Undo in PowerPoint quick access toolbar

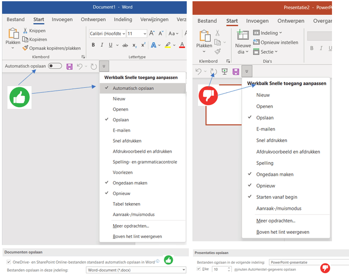(x=198, y=71)
